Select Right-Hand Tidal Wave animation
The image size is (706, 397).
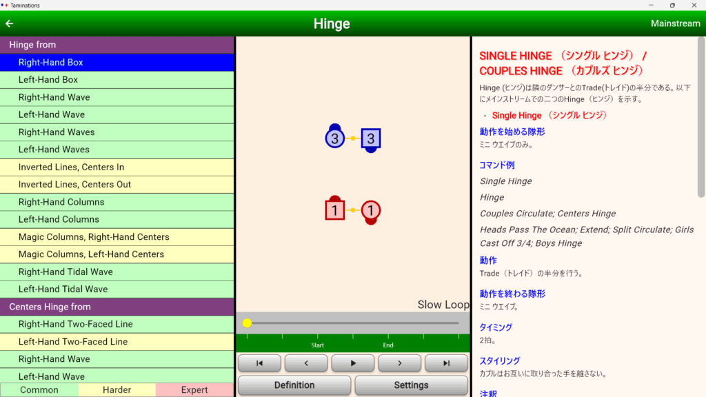click(117, 272)
